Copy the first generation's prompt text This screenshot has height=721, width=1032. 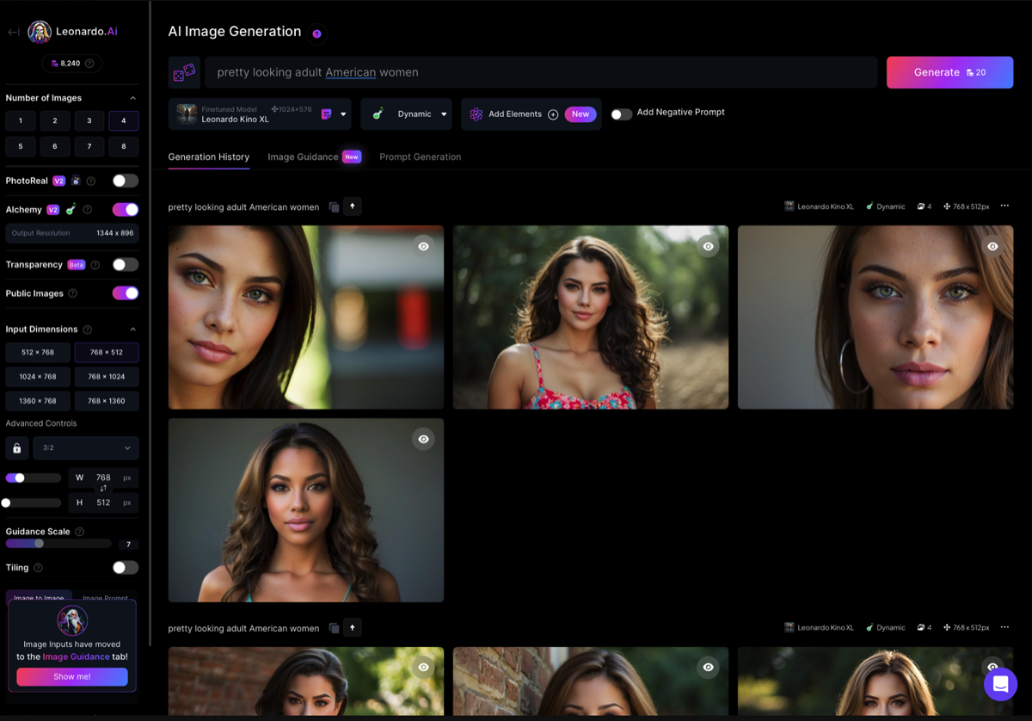tap(334, 207)
